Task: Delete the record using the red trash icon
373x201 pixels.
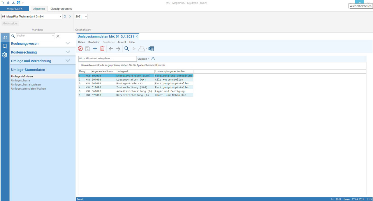Action: coord(102,49)
